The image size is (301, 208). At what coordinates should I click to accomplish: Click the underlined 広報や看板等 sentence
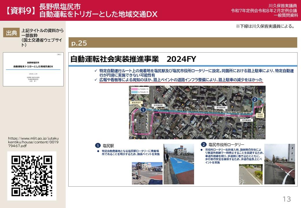[181, 80]
